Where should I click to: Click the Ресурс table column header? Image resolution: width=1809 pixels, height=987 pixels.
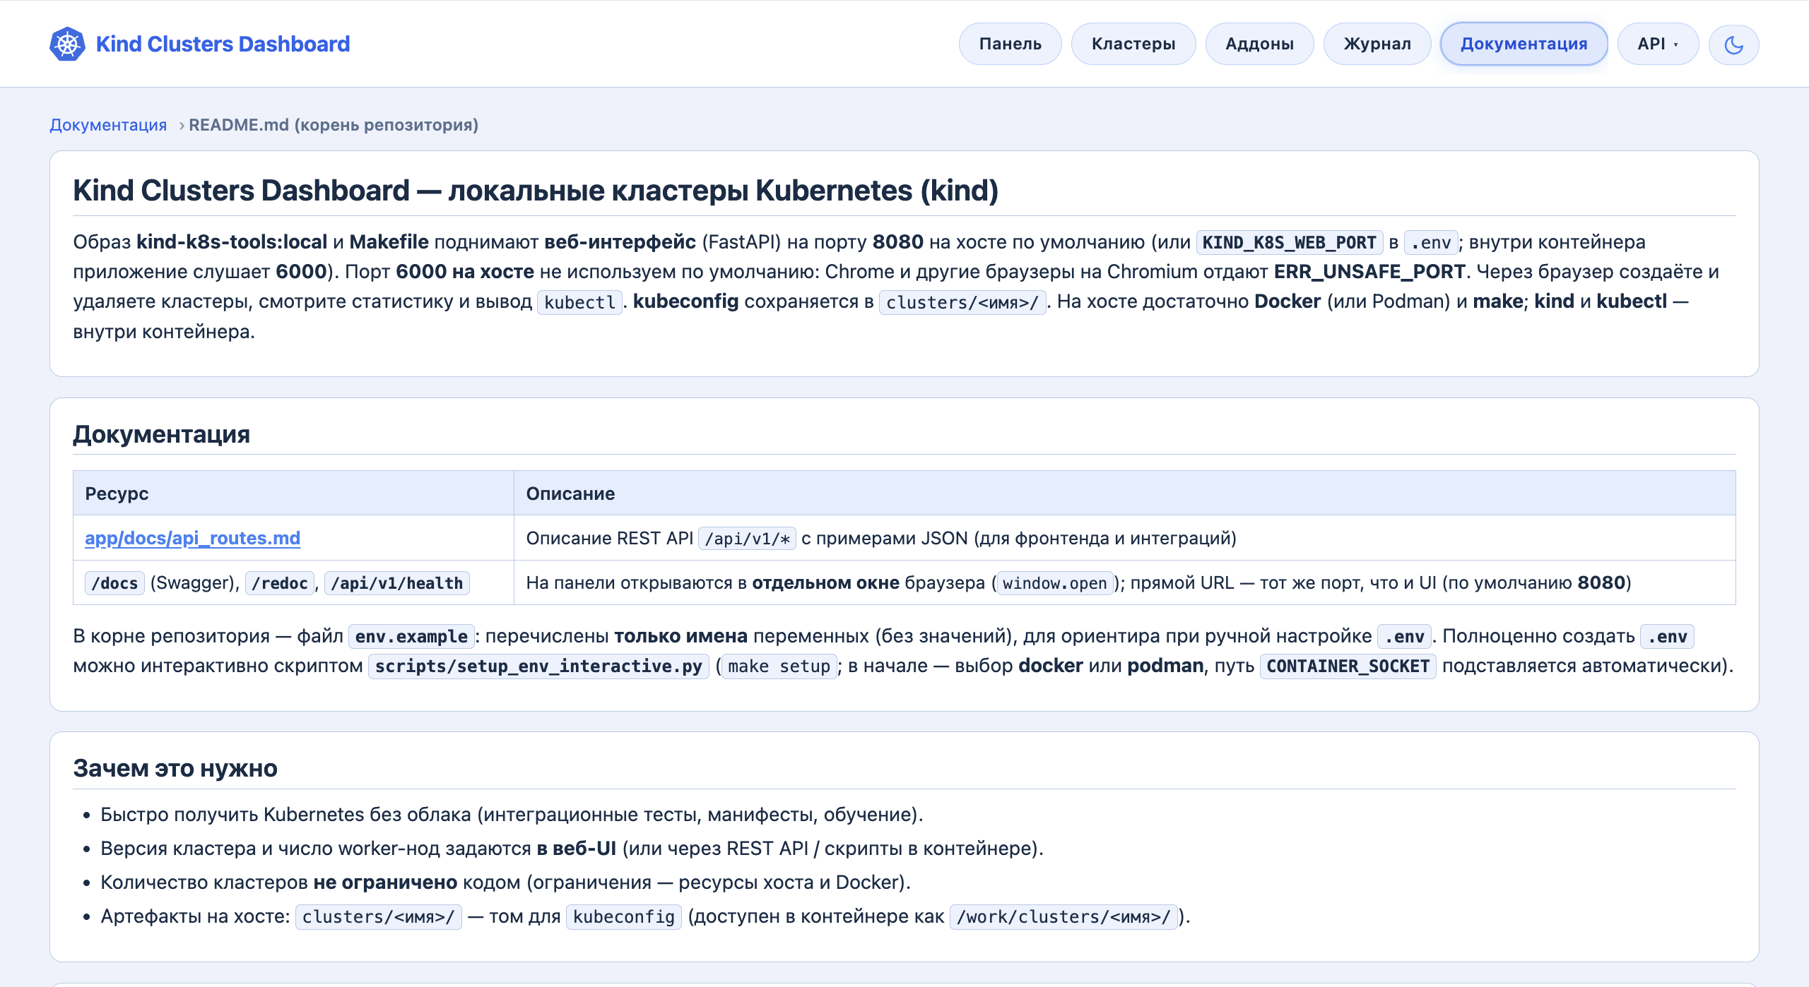[293, 494]
